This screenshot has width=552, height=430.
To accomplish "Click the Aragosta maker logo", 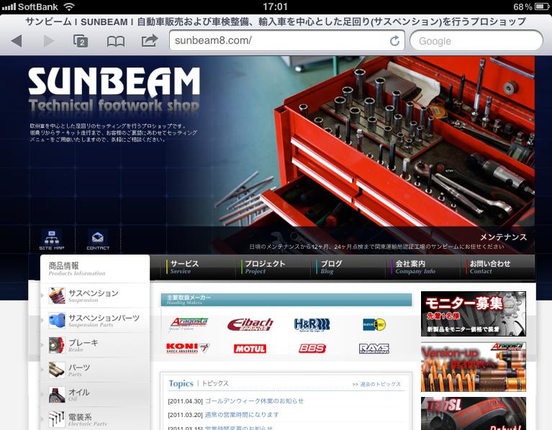I will [189, 324].
